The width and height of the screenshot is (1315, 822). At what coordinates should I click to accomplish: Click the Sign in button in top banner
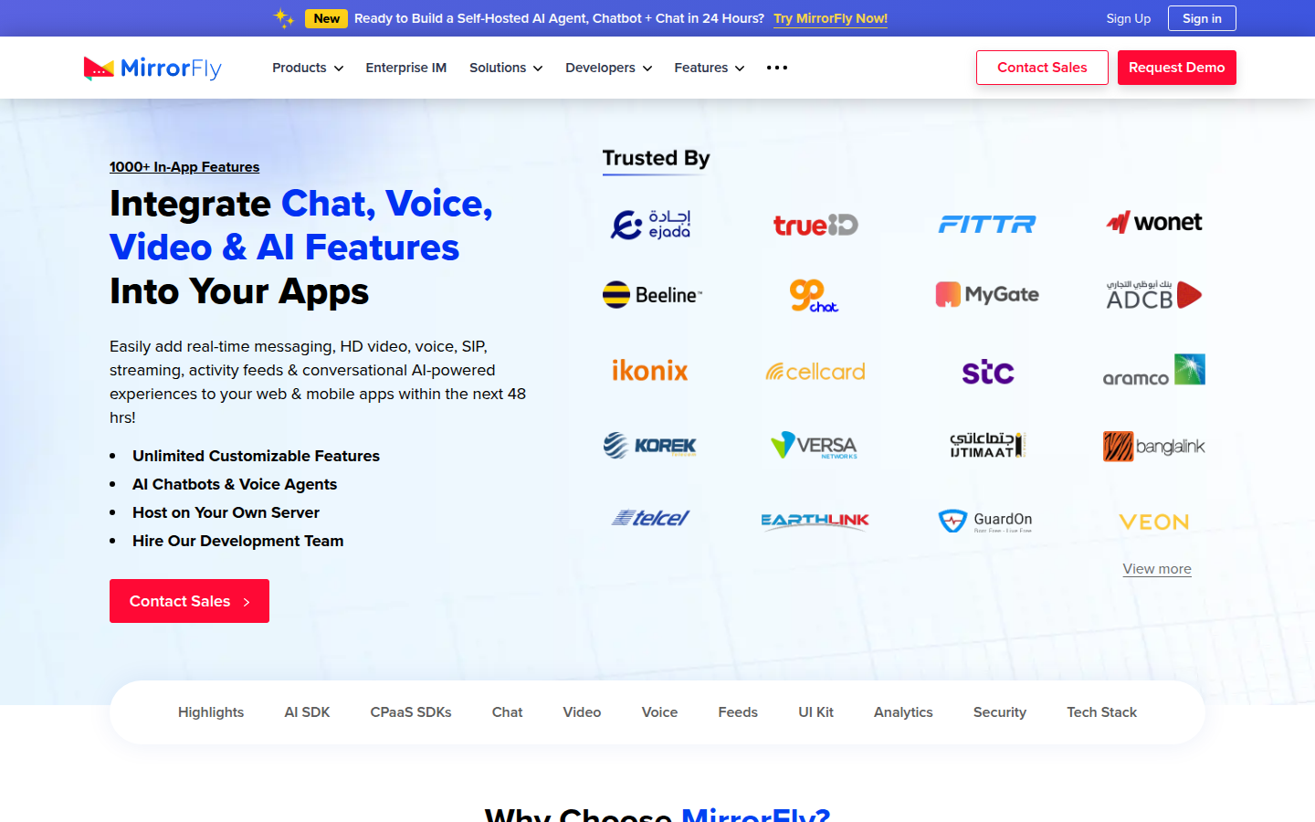tap(1201, 18)
